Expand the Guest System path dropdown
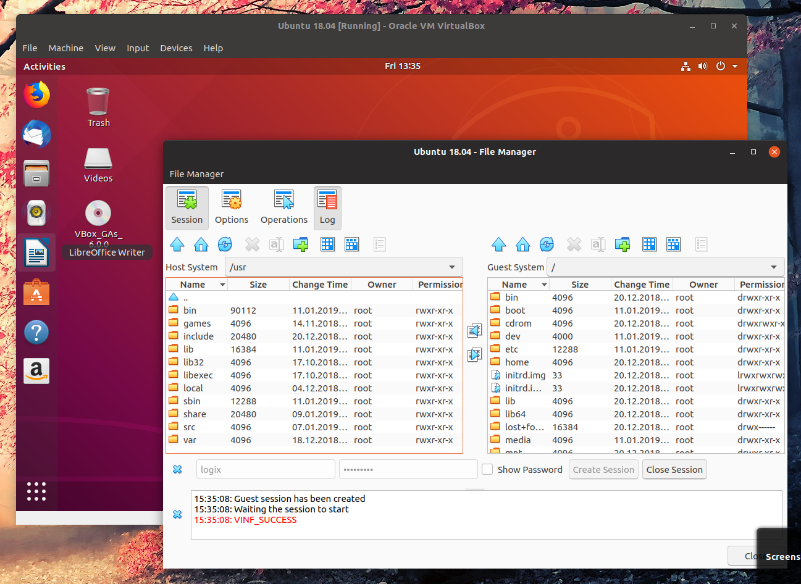The image size is (801, 584). pyautogui.click(x=774, y=267)
